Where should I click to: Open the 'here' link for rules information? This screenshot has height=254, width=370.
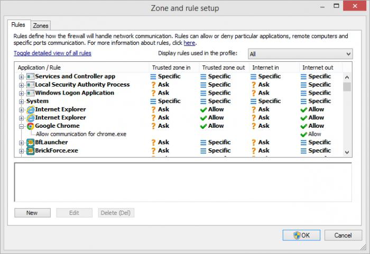point(189,43)
